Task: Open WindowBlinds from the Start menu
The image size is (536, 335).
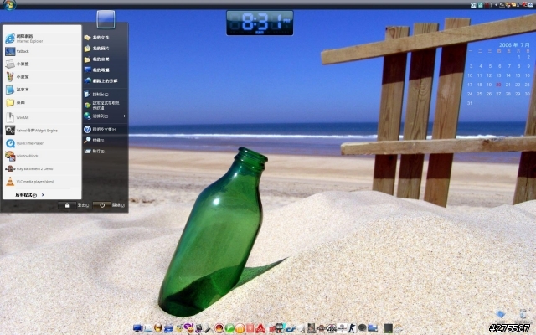Action: [x=43, y=156]
